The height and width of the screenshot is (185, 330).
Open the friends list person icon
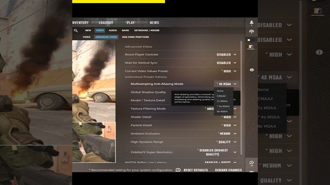(x=252, y=23)
